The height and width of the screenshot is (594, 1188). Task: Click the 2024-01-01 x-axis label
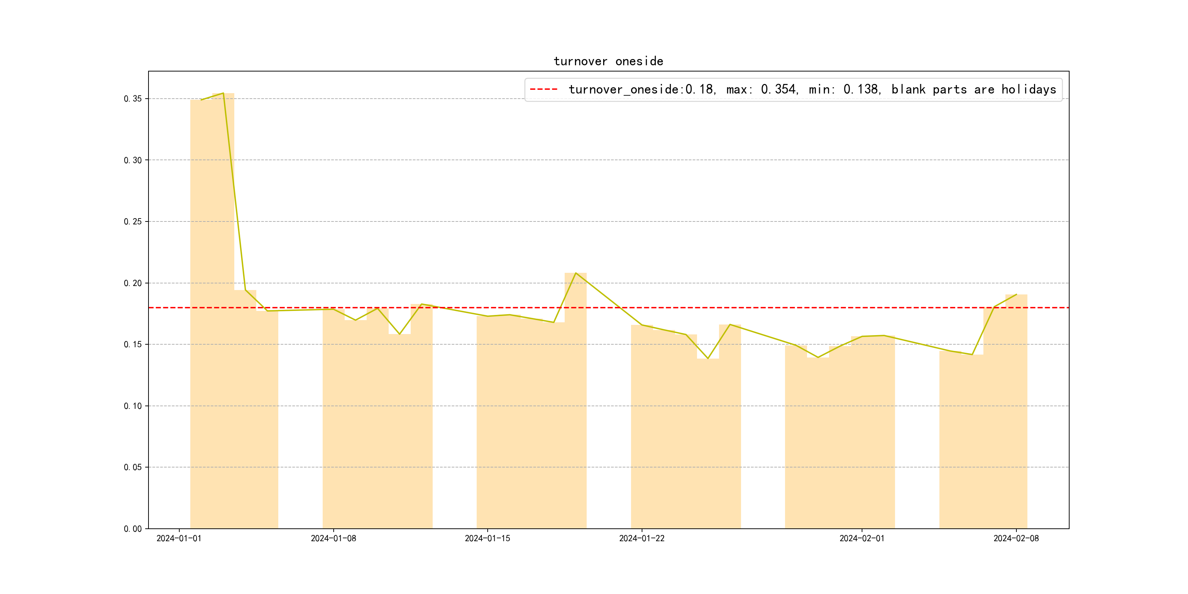[179, 538]
